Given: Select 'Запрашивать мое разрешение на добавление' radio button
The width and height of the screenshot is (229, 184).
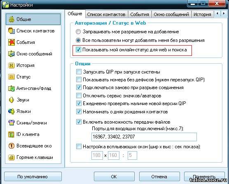Looking at the screenshot, I should 78,32.
